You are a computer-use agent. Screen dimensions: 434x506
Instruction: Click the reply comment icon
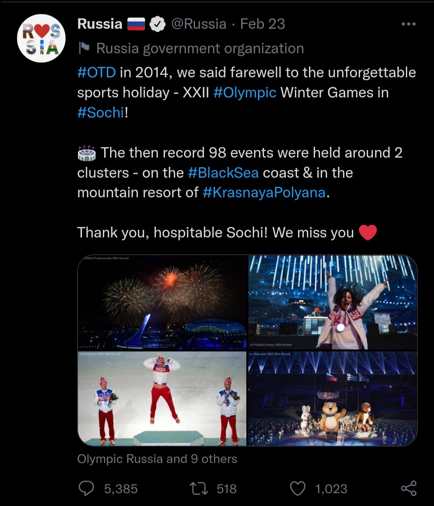(86, 488)
